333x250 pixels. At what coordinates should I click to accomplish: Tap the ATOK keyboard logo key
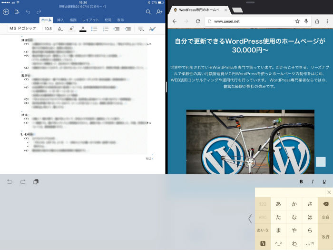click(263, 243)
